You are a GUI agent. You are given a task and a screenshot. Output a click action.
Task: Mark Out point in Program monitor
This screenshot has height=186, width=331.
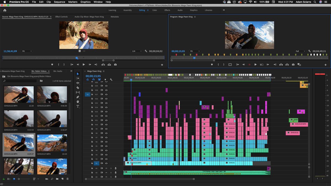224,64
